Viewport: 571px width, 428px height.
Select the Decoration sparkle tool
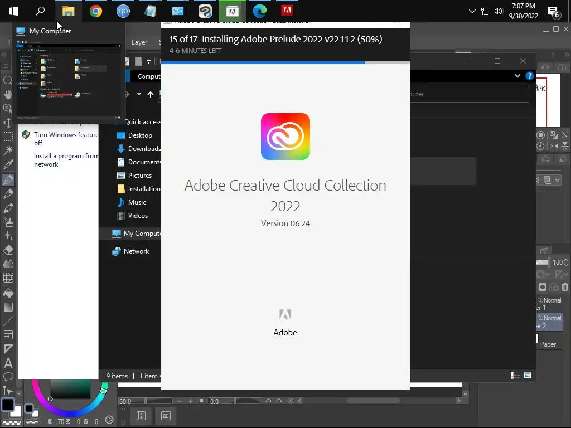pos(8,236)
